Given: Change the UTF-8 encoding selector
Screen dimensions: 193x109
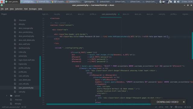Looking at the screenshot, I should pos(161,107).
